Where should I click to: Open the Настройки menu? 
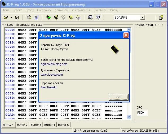pyautogui.click(x=44, y=10)
